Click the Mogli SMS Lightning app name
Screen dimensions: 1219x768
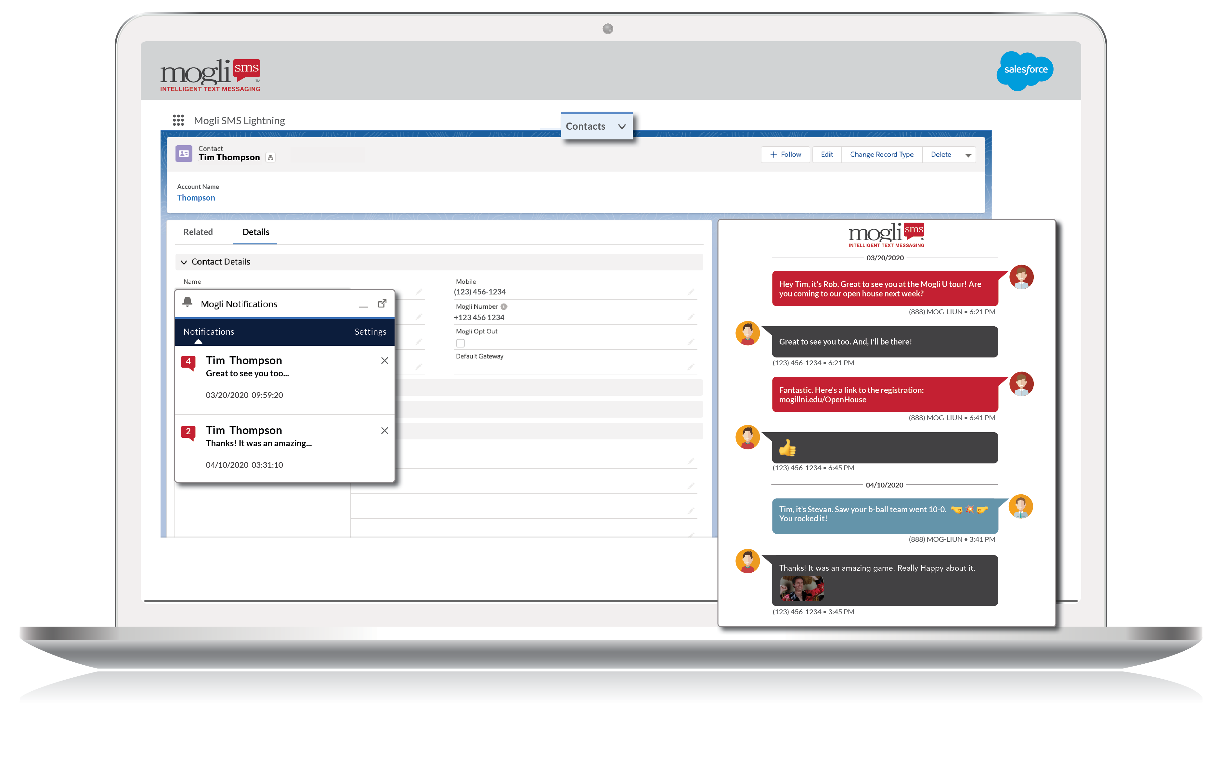click(239, 121)
